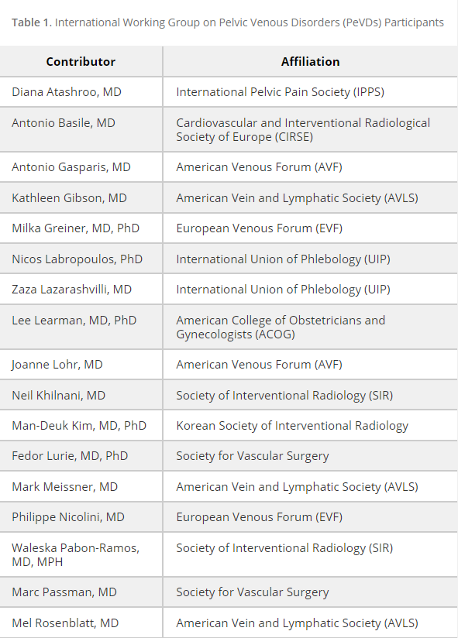Click Korean Society of Interventional Radiology cell

[310, 426]
